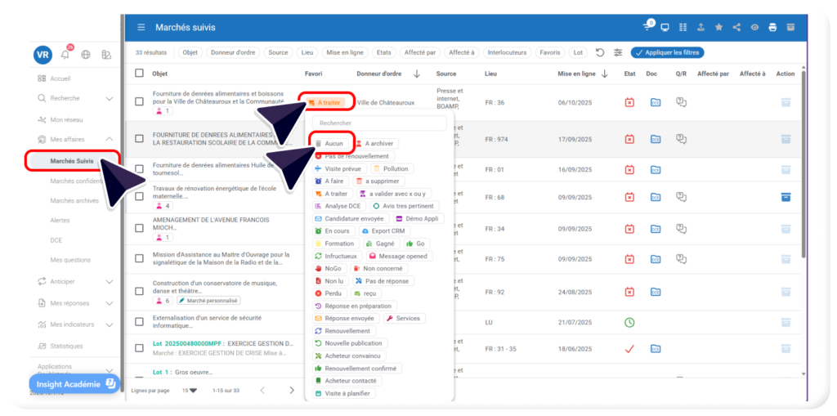Expand the Anticiper sidebar section
Screen dimensions: 837x416
[x=110, y=282]
